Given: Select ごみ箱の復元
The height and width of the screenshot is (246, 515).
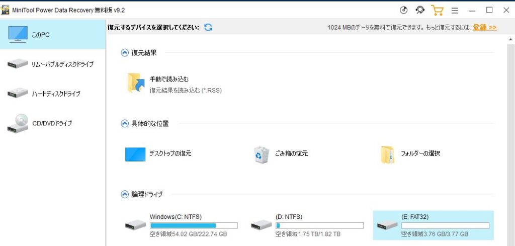Looking at the screenshot, I should coord(292,153).
